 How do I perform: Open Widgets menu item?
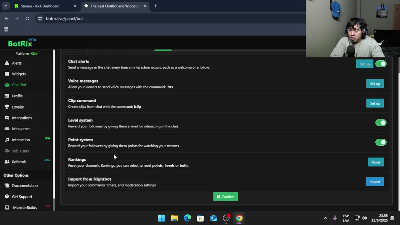pyautogui.click(x=19, y=74)
